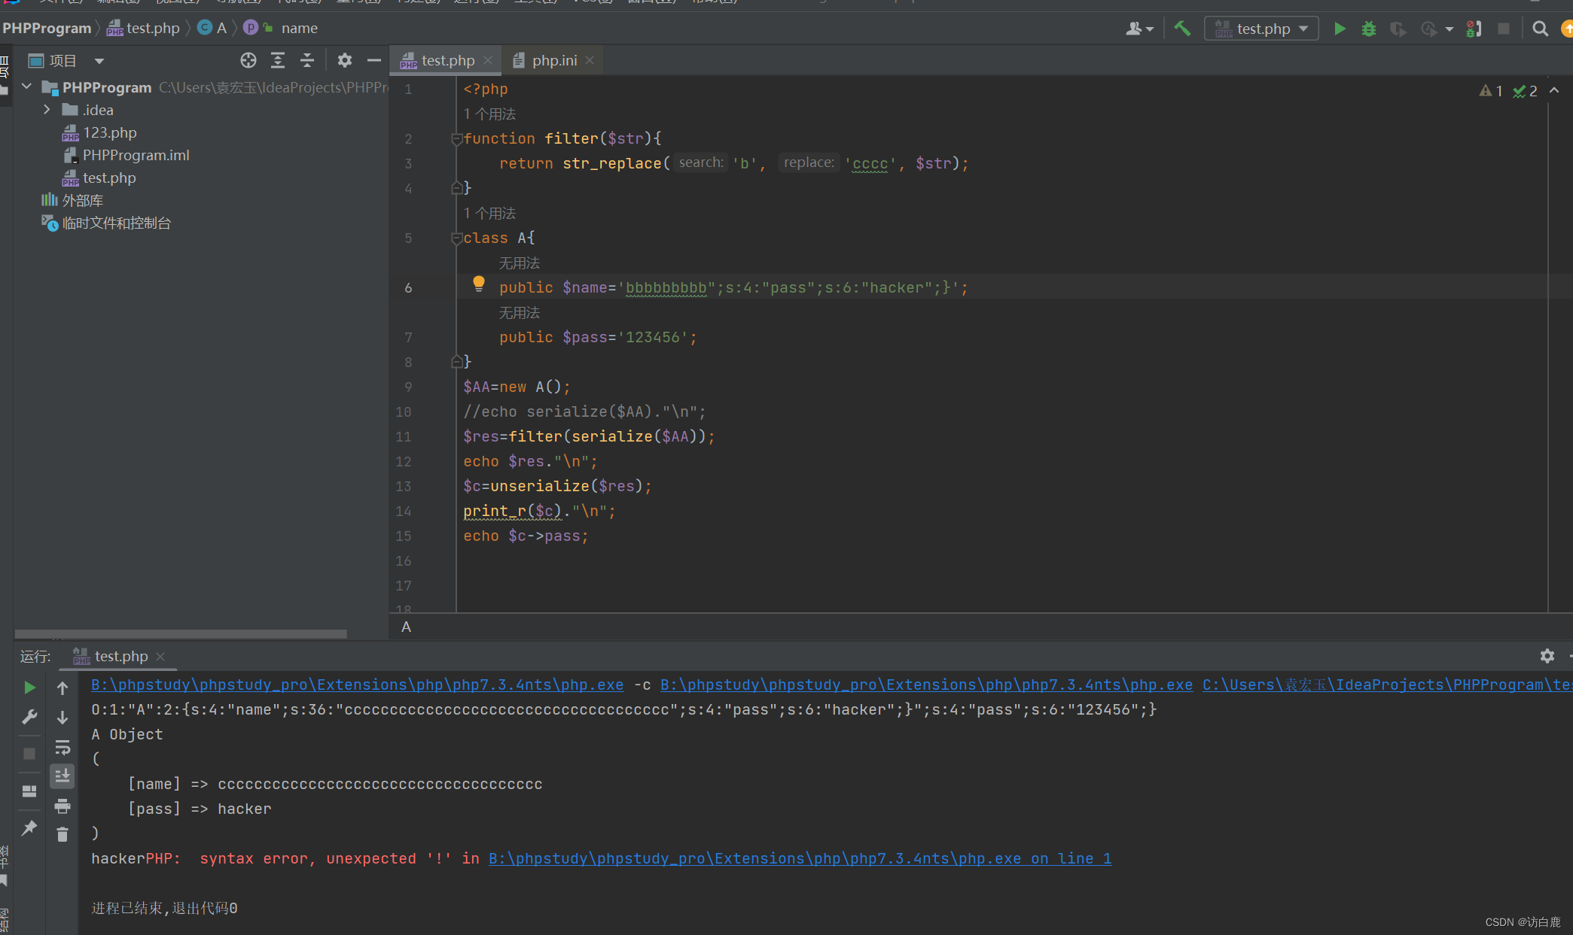Click the Build hammer icon

(x=1182, y=29)
